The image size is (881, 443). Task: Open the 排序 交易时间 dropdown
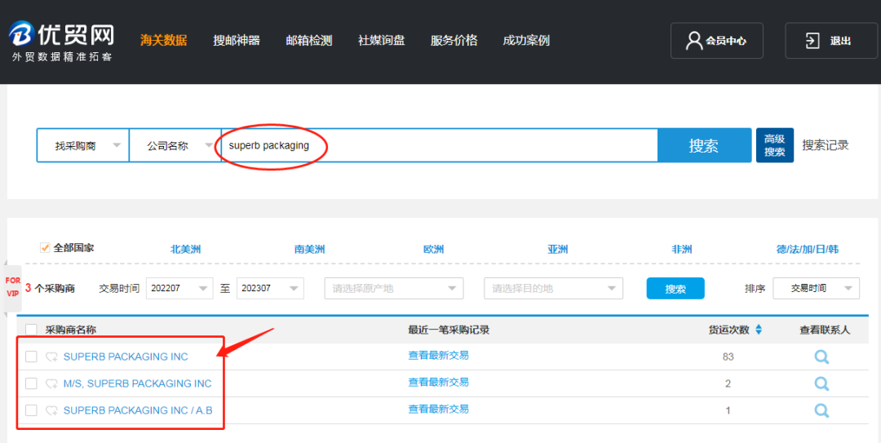pos(817,289)
